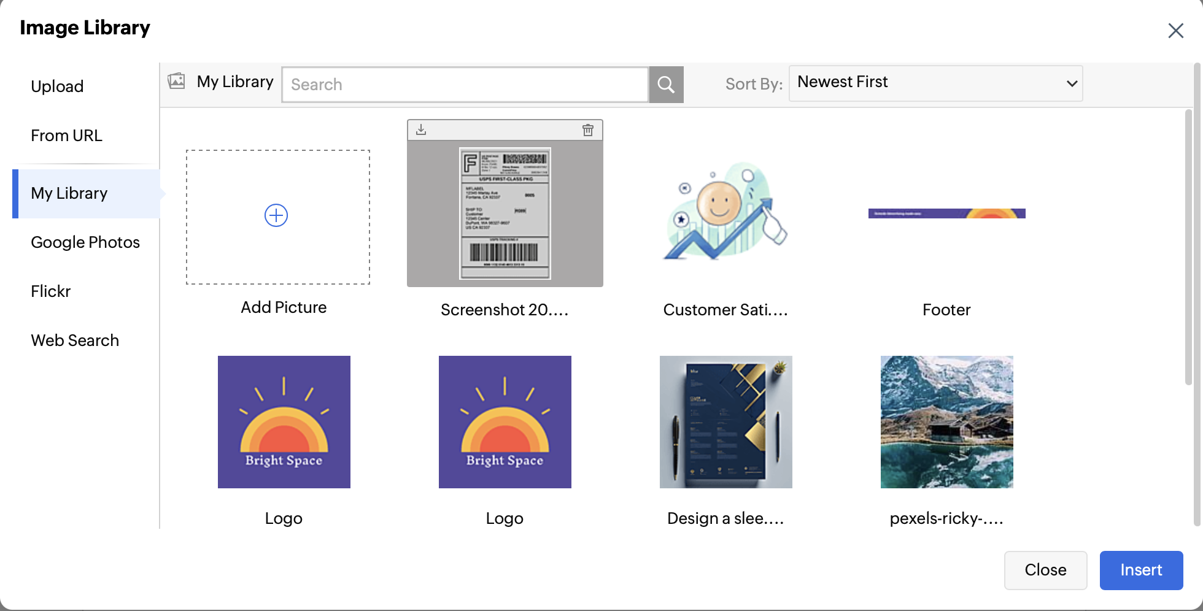Image resolution: width=1203 pixels, height=611 pixels.
Task: Open the Sort By dropdown
Action: pos(935,83)
